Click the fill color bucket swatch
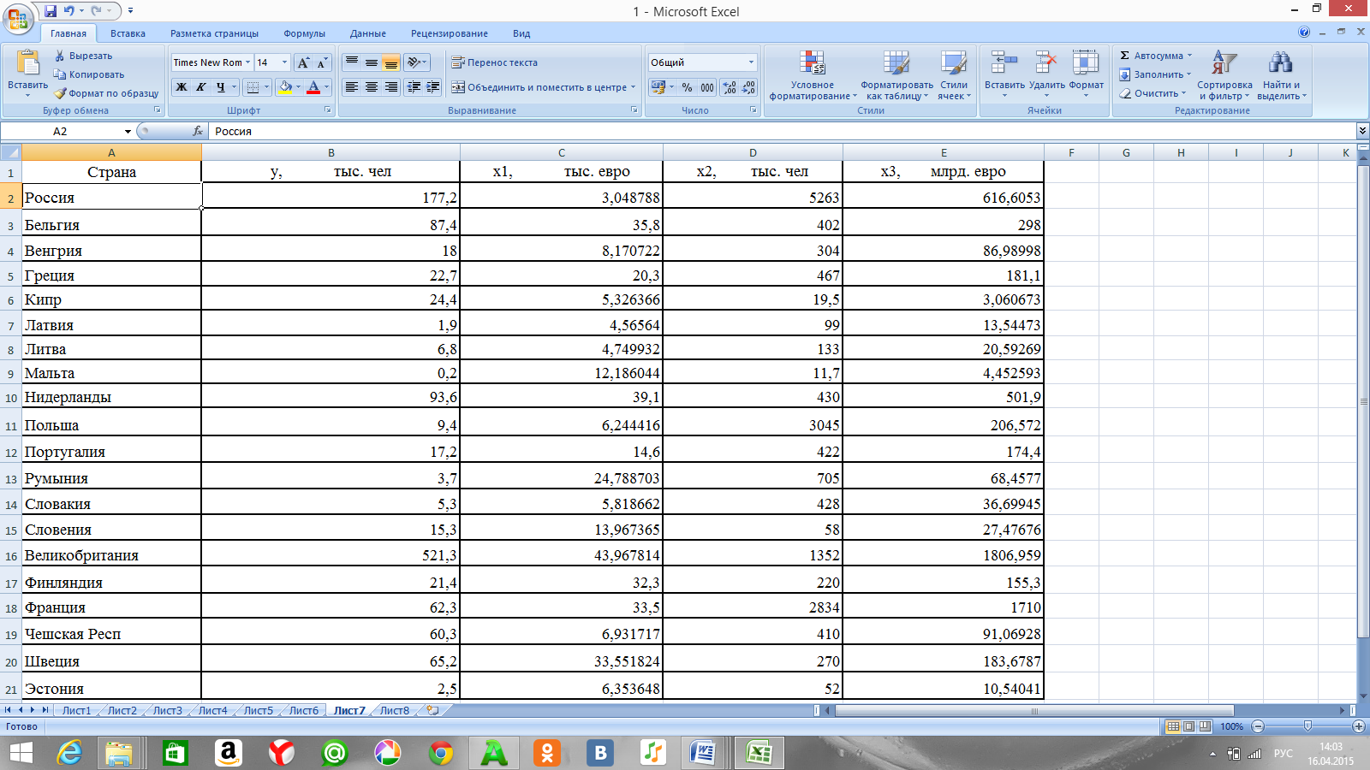The image size is (1370, 770). pos(285,87)
